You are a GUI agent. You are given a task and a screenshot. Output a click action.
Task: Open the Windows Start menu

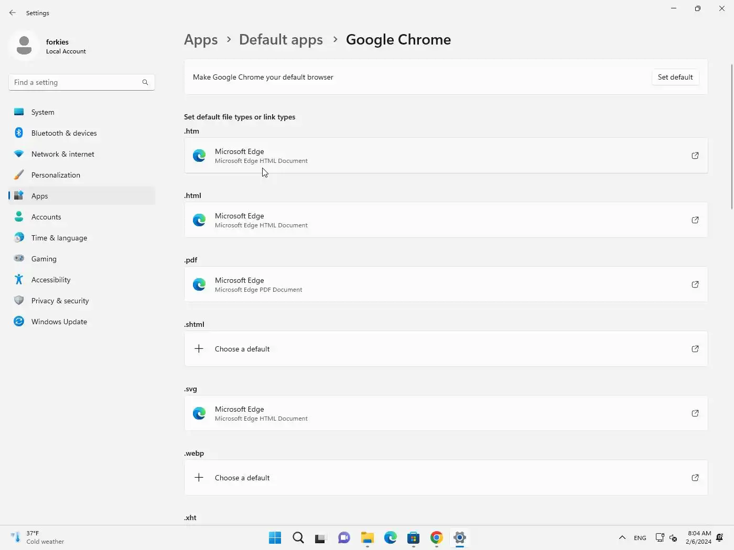point(275,538)
